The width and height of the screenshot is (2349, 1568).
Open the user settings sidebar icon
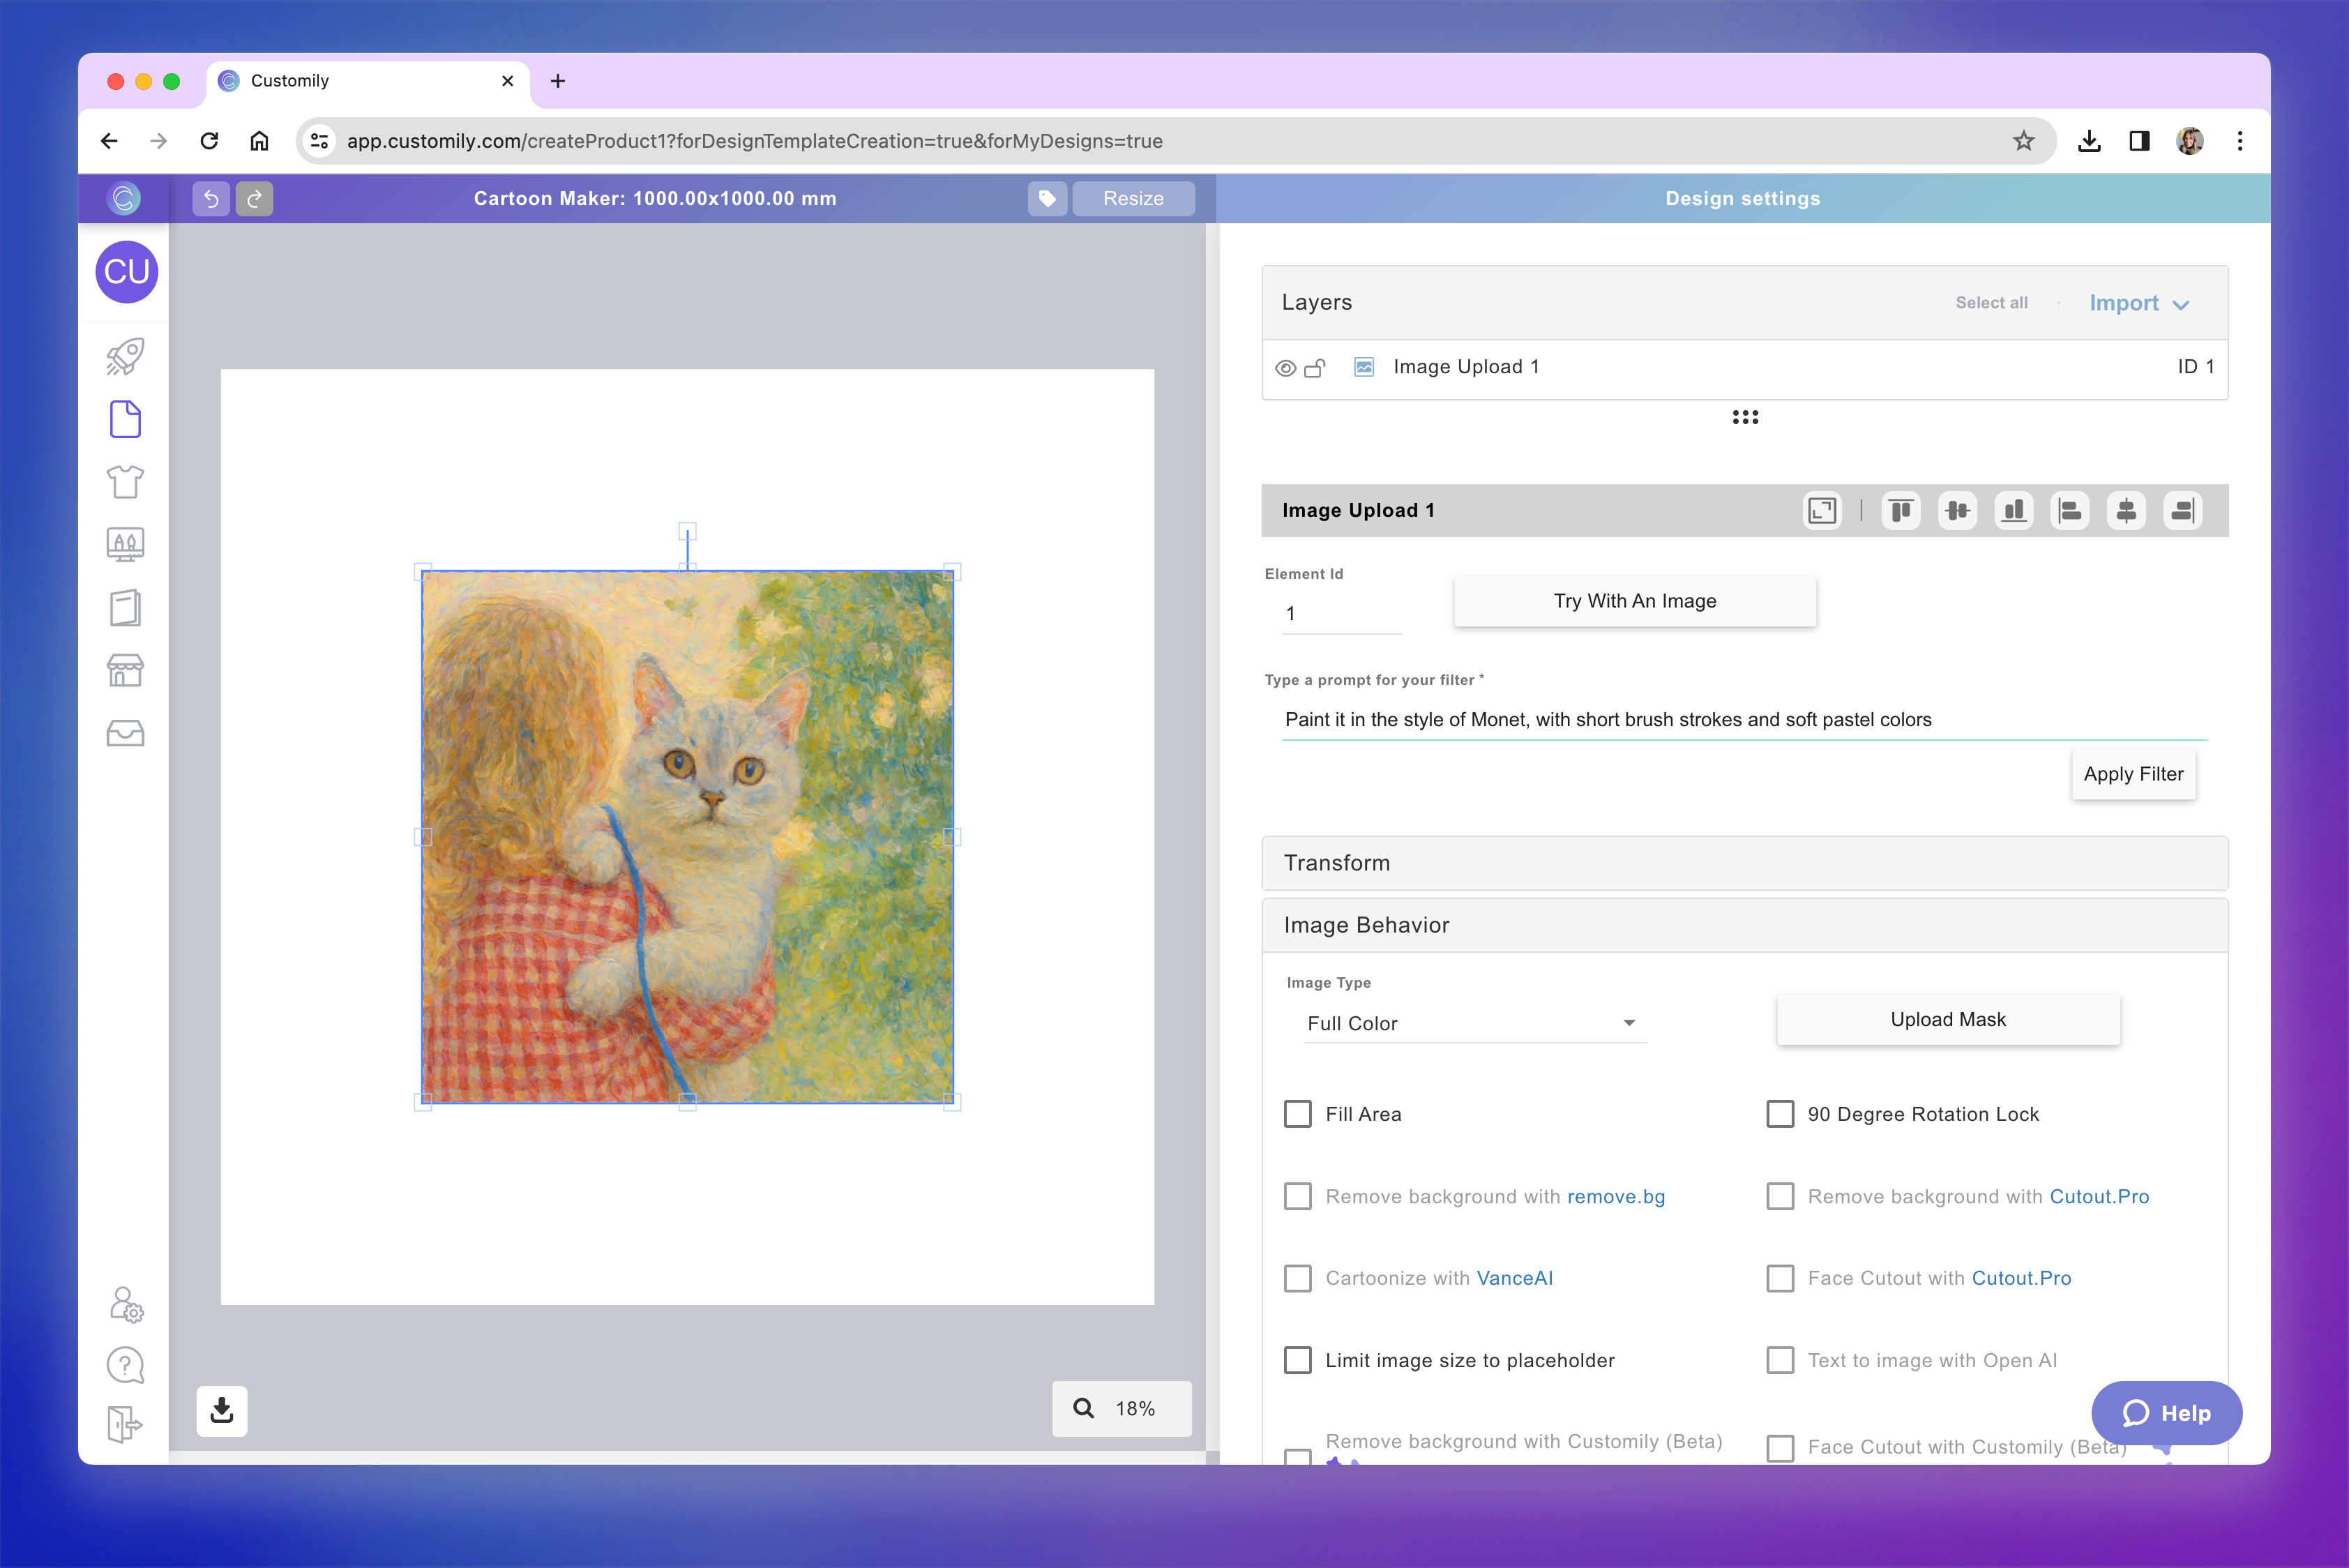(x=126, y=1304)
